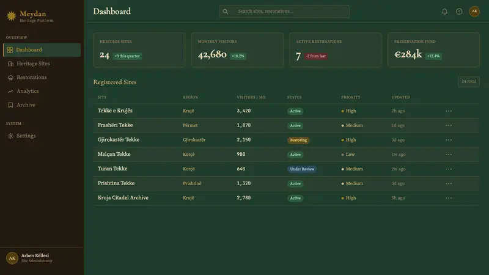The height and width of the screenshot is (275, 489).
Task: Open Restorations section
Action: click(42, 78)
